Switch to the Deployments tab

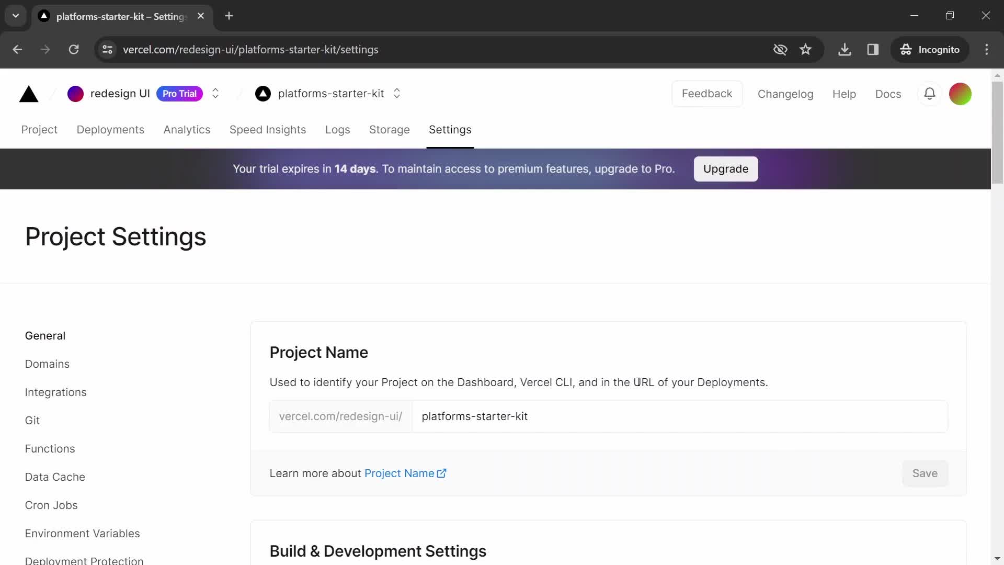[x=110, y=130]
